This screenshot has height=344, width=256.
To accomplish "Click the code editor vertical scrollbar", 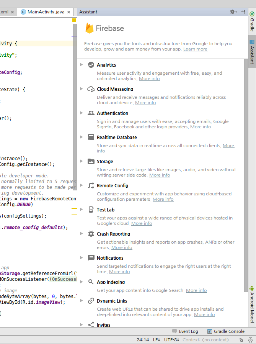I will [75, 107].
